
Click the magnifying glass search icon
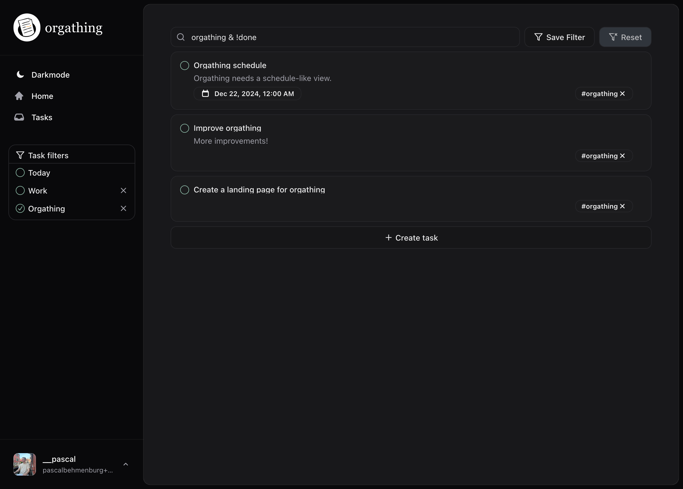coord(181,37)
